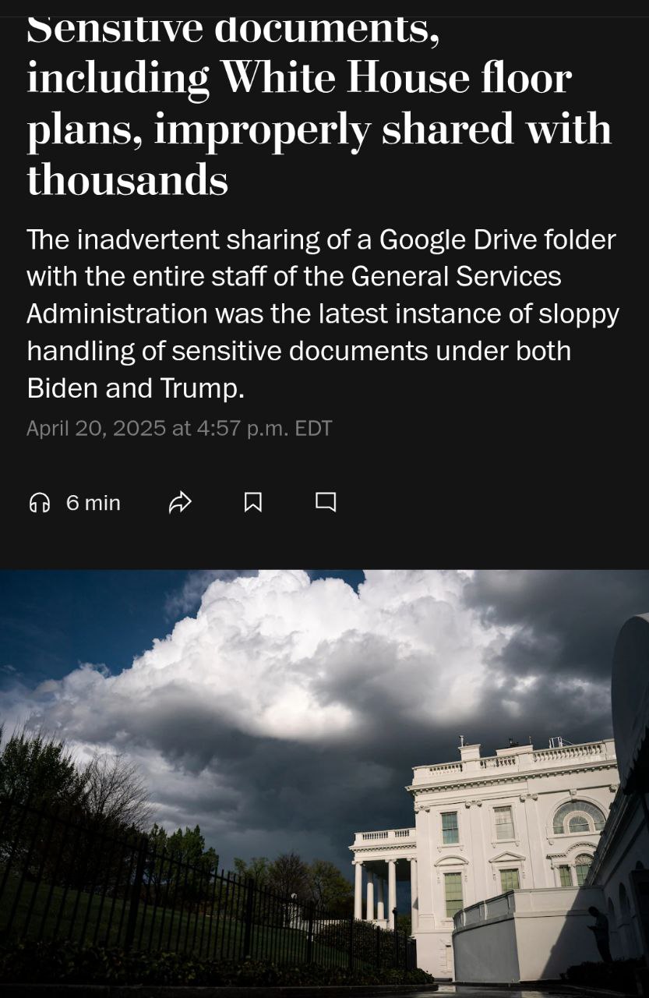Image resolution: width=649 pixels, height=998 pixels.
Task: Click the April 20, 2025 timestamp
Action: pos(179,428)
